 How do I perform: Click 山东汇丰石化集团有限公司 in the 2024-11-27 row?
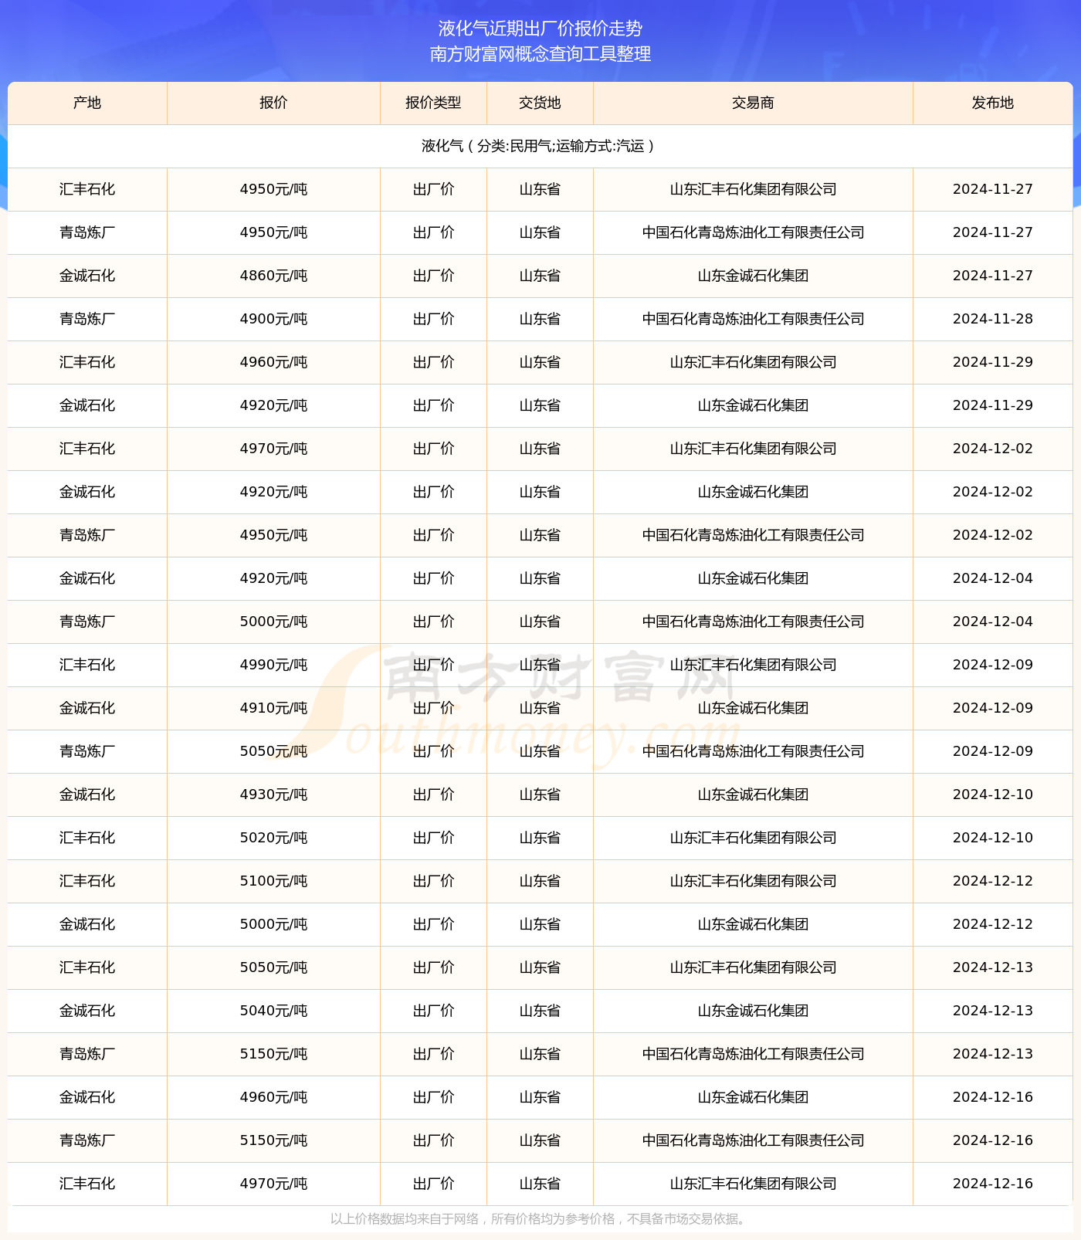click(753, 189)
